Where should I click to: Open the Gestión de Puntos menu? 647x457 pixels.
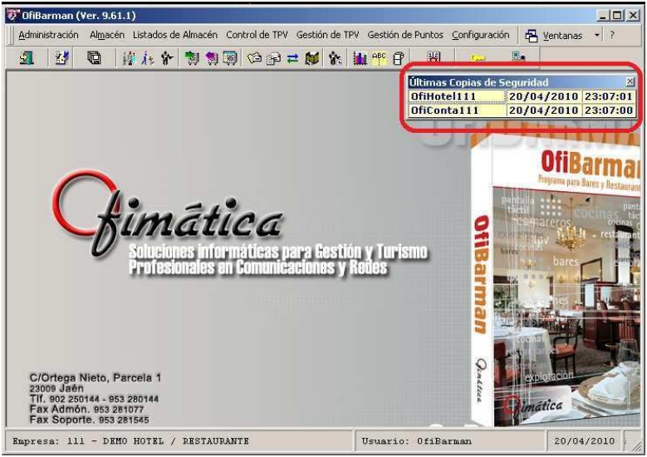click(x=405, y=35)
